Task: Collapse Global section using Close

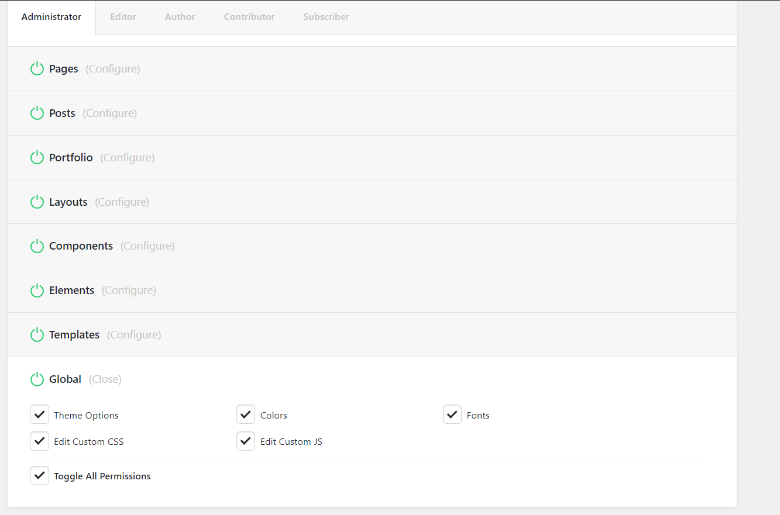Action: [105, 379]
